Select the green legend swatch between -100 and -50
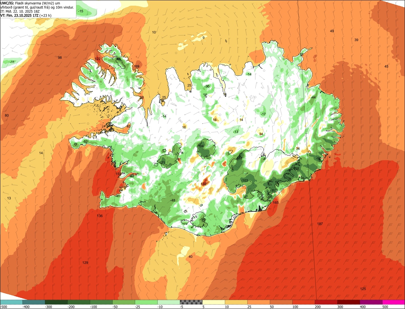The width and height of the screenshot is (405, 309). point(101,302)
